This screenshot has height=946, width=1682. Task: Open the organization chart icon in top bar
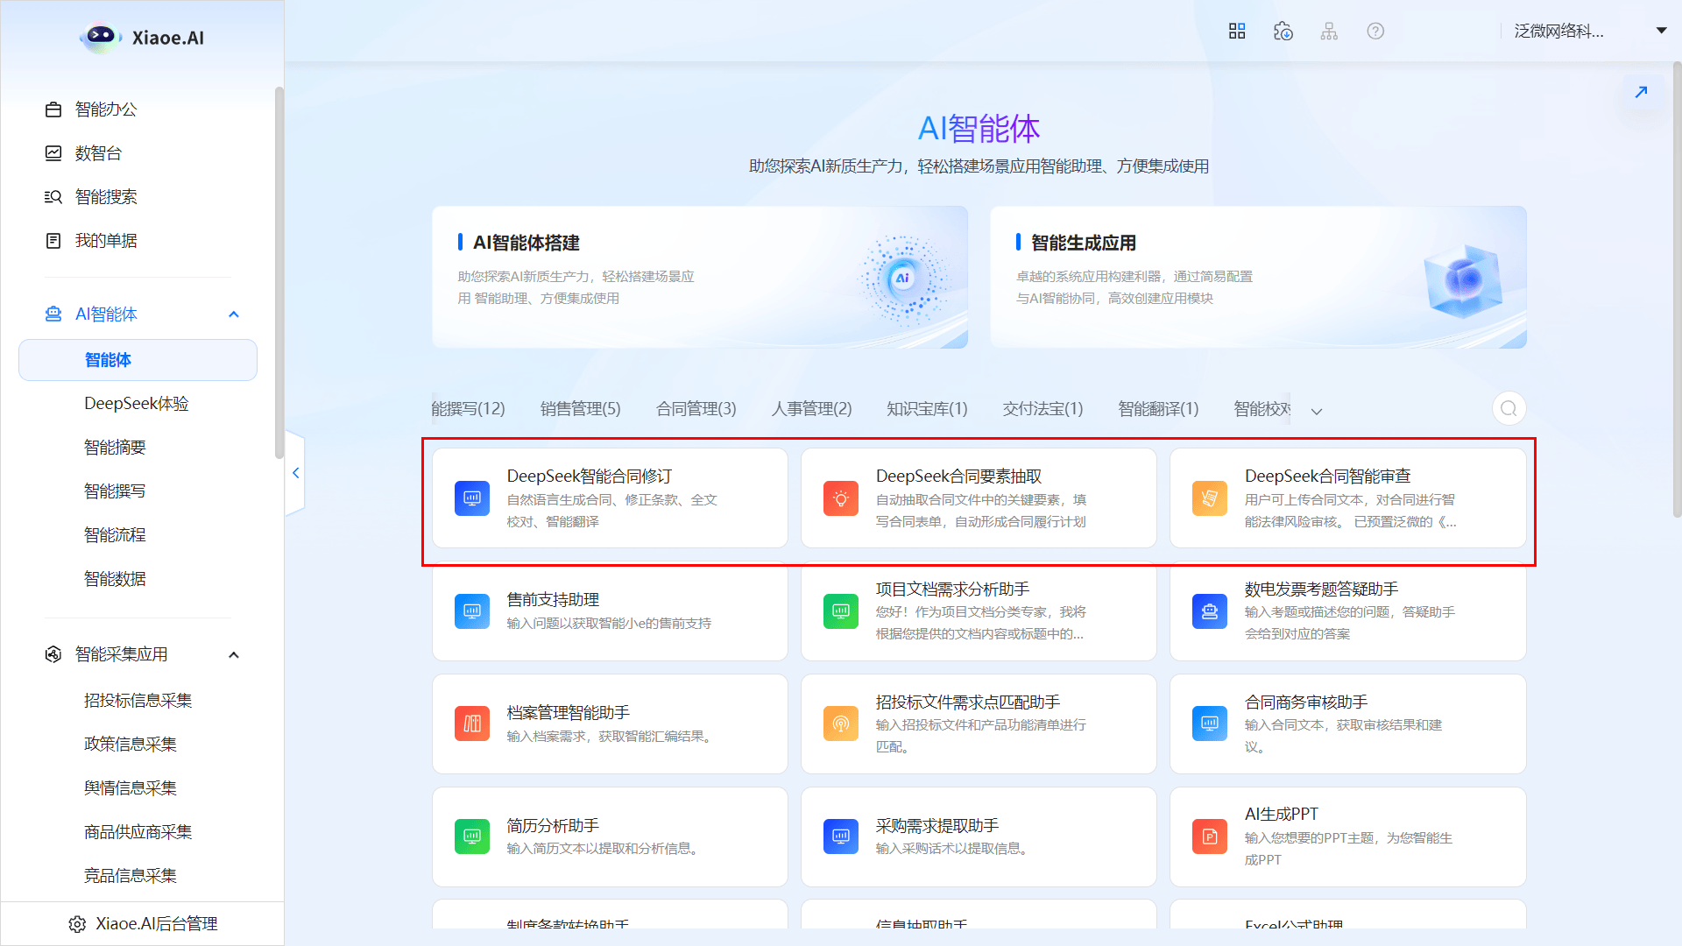pyautogui.click(x=1329, y=30)
